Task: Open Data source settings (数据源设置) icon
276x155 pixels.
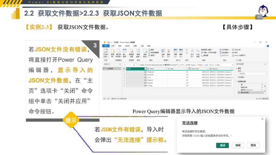Action: coord(131,51)
